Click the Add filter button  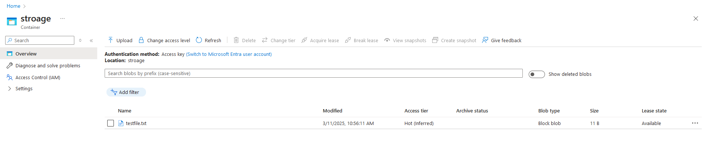coord(126,92)
